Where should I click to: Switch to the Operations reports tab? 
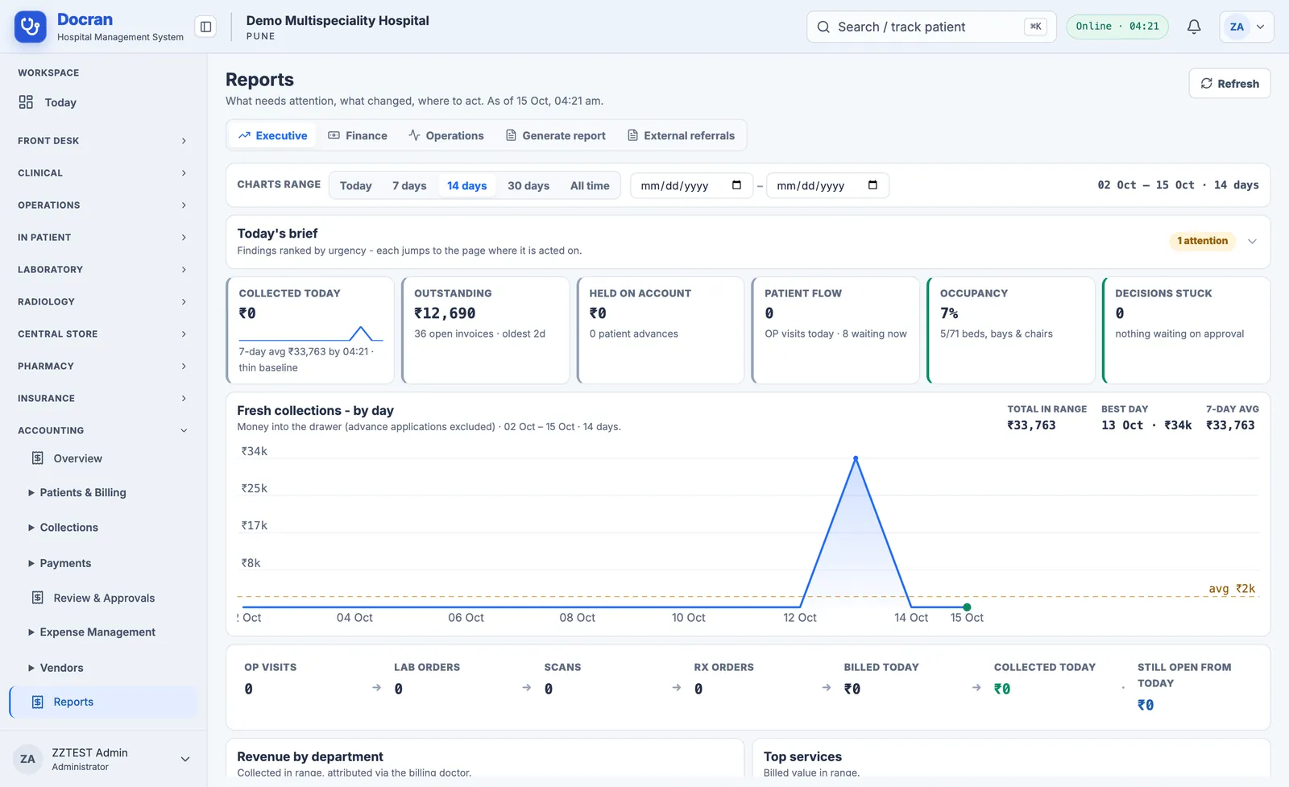tap(446, 135)
